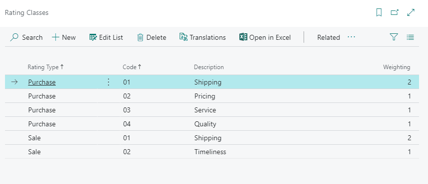Click code 04 in the Quality row
This screenshot has width=428, height=184.
(126, 124)
